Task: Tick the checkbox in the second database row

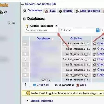Action: 25,49
